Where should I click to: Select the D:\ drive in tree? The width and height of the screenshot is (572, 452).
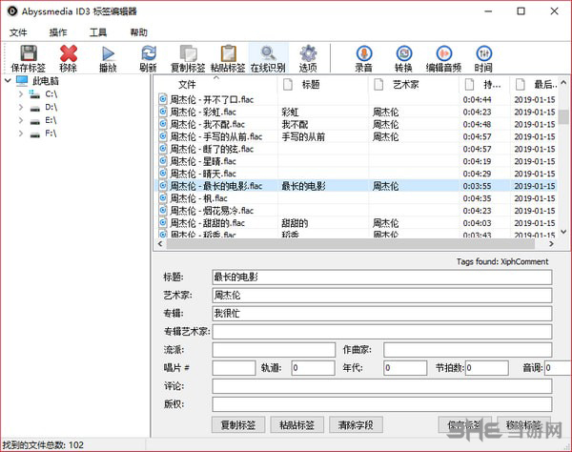click(x=51, y=107)
